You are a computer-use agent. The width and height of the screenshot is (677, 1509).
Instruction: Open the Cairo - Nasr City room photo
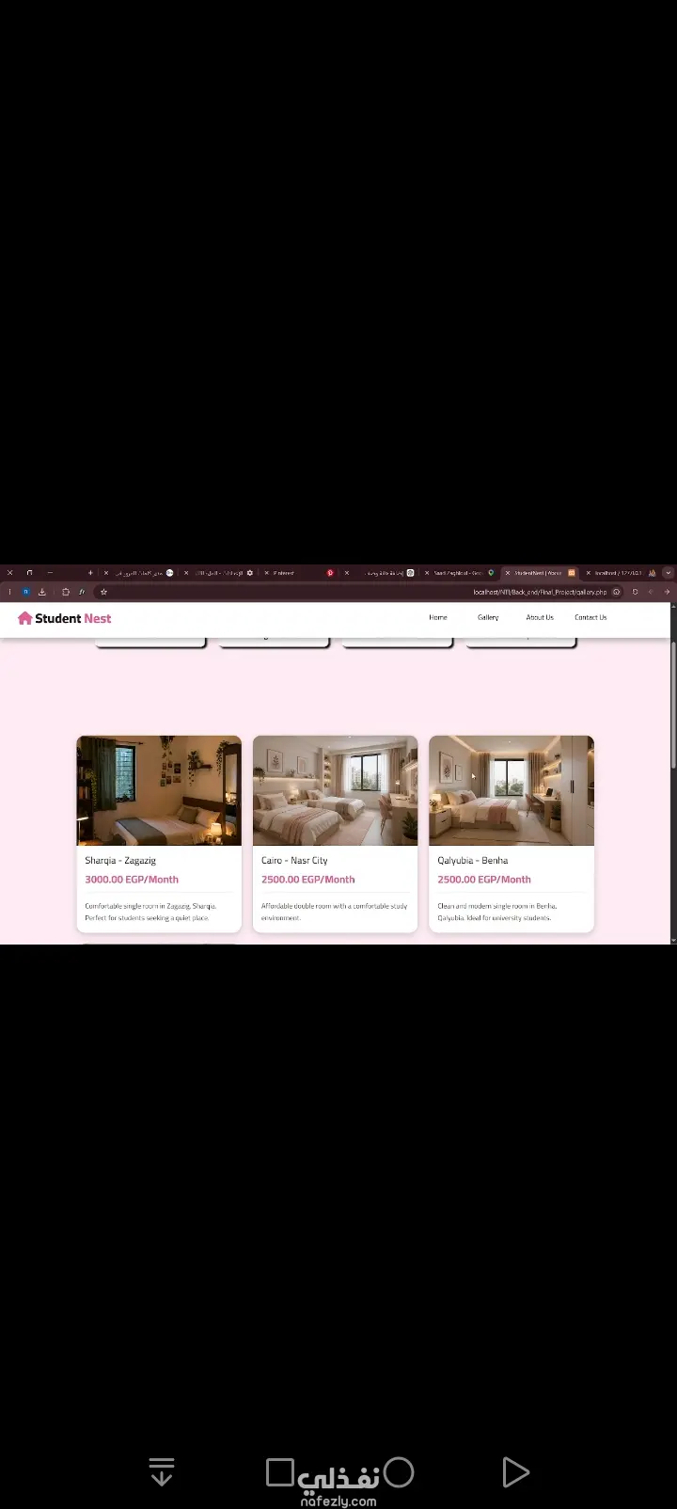(335, 790)
